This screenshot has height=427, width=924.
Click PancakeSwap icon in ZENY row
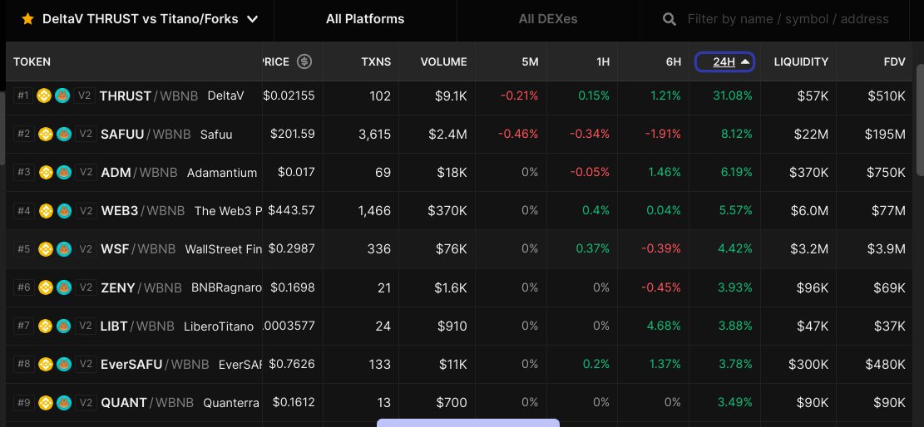click(64, 287)
